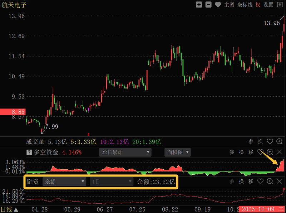Open 设置 settings menu
The height and width of the screenshot is (213, 286).
click(x=268, y=5)
